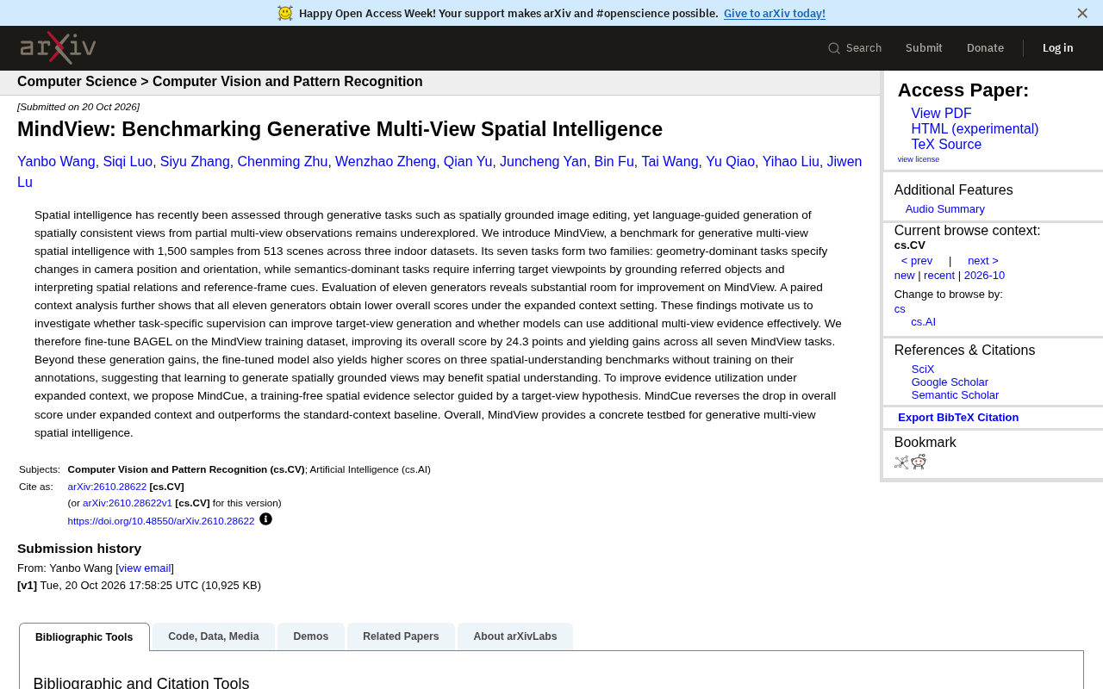The width and height of the screenshot is (1103, 689).
Task: Bookmark paper with BibSonomy icon
Action: click(901, 462)
